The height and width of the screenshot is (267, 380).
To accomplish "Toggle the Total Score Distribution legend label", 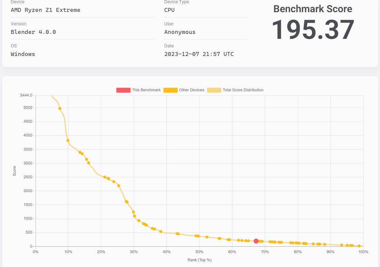I will point(243,90).
